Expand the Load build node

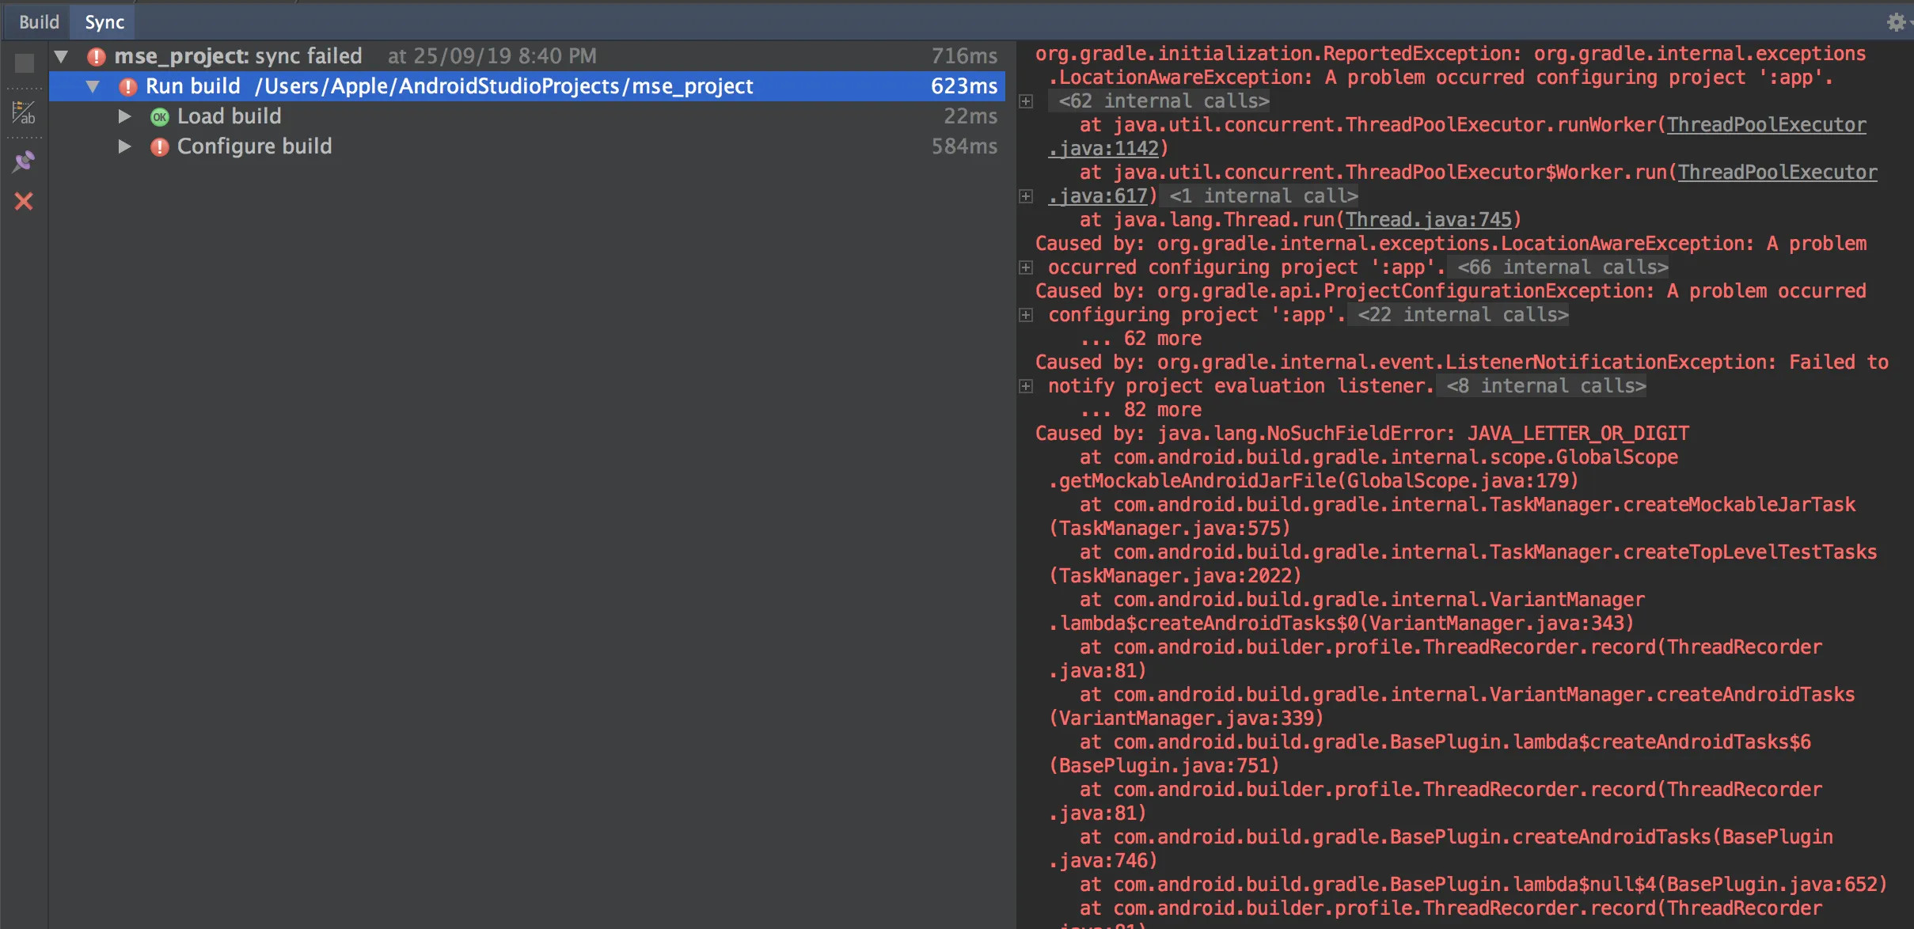click(x=124, y=117)
